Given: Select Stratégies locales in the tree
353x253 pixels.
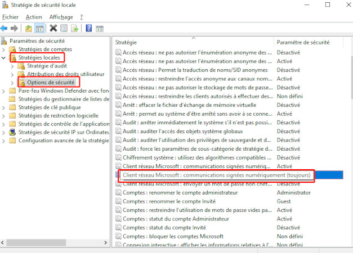Looking at the screenshot, I should [x=39, y=57].
